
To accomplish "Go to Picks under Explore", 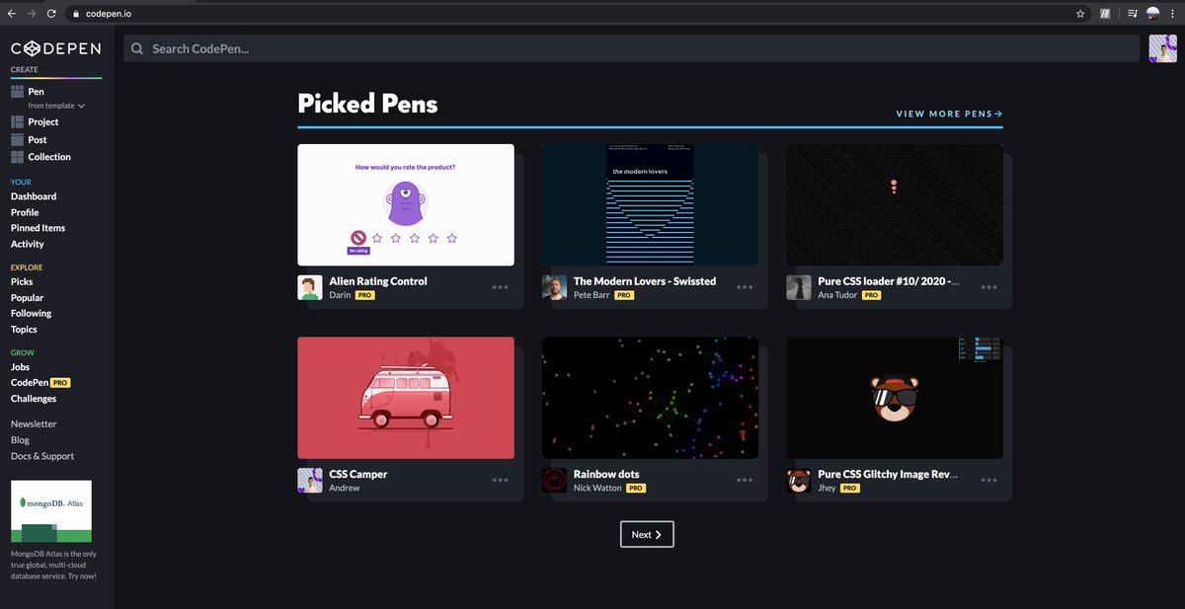I will (x=22, y=281).
